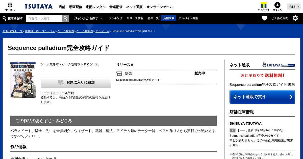Open the アーティストメール登録 link
The image size is (303, 159).
[x=57, y=93]
